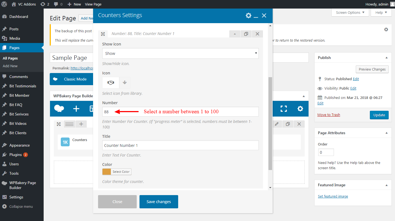This screenshot has height=221, width=395.
Task: Click the fullscreen icon in WPBakery toolbar
Action: click(284, 109)
